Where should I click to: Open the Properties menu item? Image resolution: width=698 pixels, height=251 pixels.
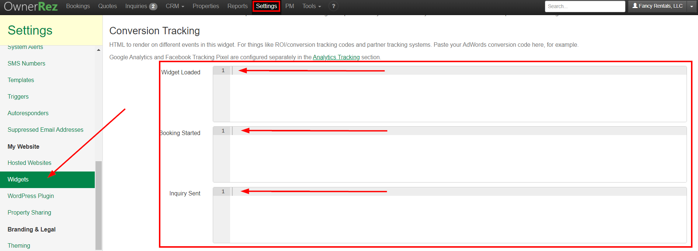pos(206,6)
